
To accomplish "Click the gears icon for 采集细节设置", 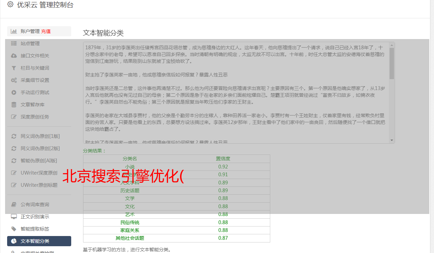I will (x=14, y=80).
